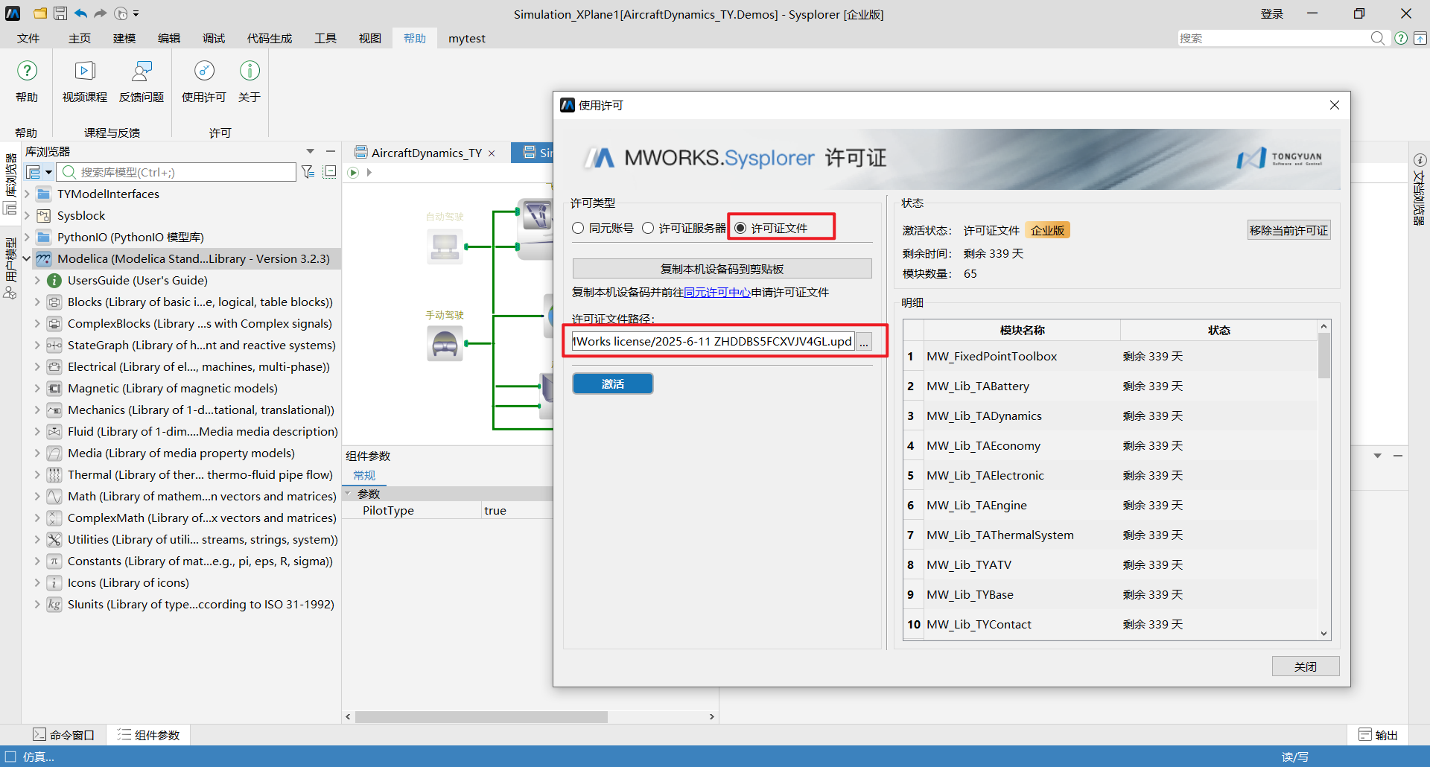Select the 许可证服务器 radio option
The image size is (1430, 767).
pos(648,229)
